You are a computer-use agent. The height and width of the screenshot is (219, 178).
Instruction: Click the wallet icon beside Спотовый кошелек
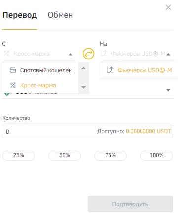pyautogui.click(x=13, y=70)
